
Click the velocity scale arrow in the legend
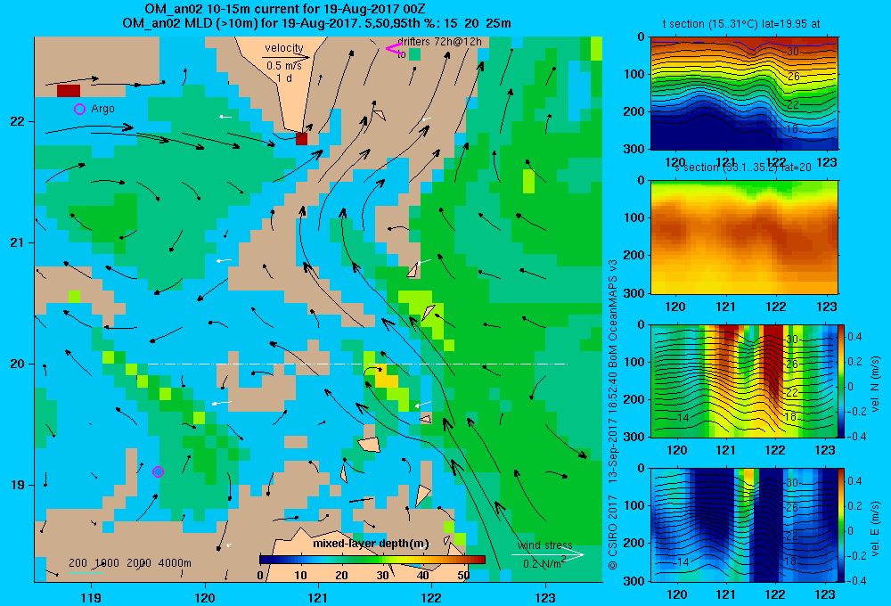point(286,57)
